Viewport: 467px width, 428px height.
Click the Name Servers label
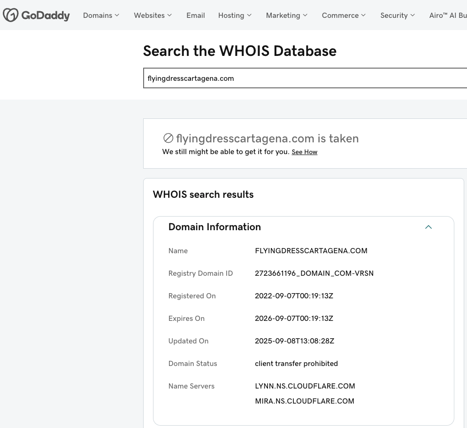[191, 386]
